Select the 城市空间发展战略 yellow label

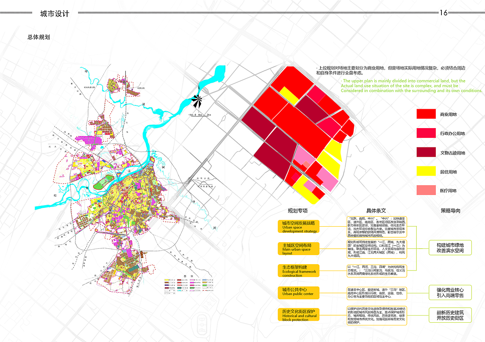tap(299, 227)
